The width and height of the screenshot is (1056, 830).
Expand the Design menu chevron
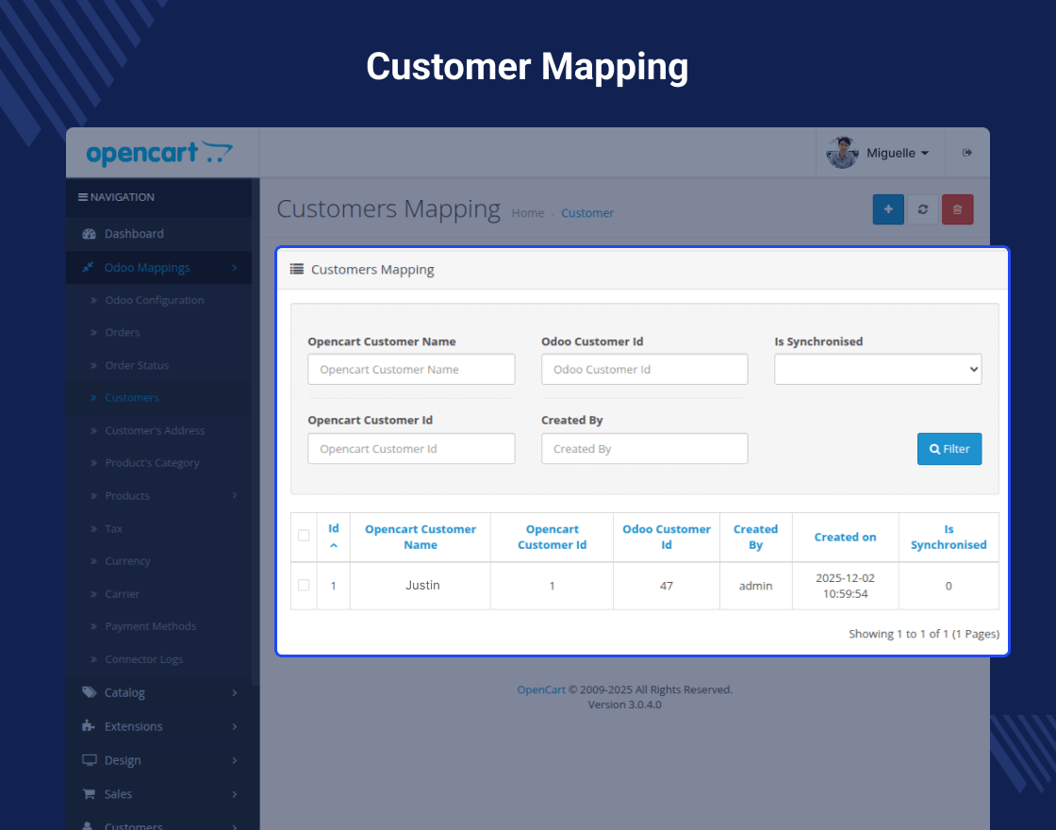tap(235, 760)
